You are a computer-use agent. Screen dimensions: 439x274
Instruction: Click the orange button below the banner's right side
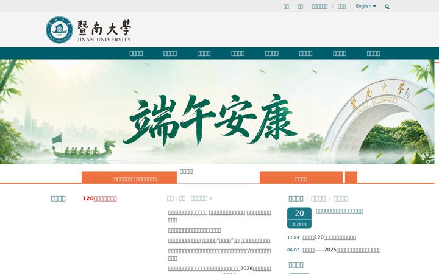[x=301, y=178]
